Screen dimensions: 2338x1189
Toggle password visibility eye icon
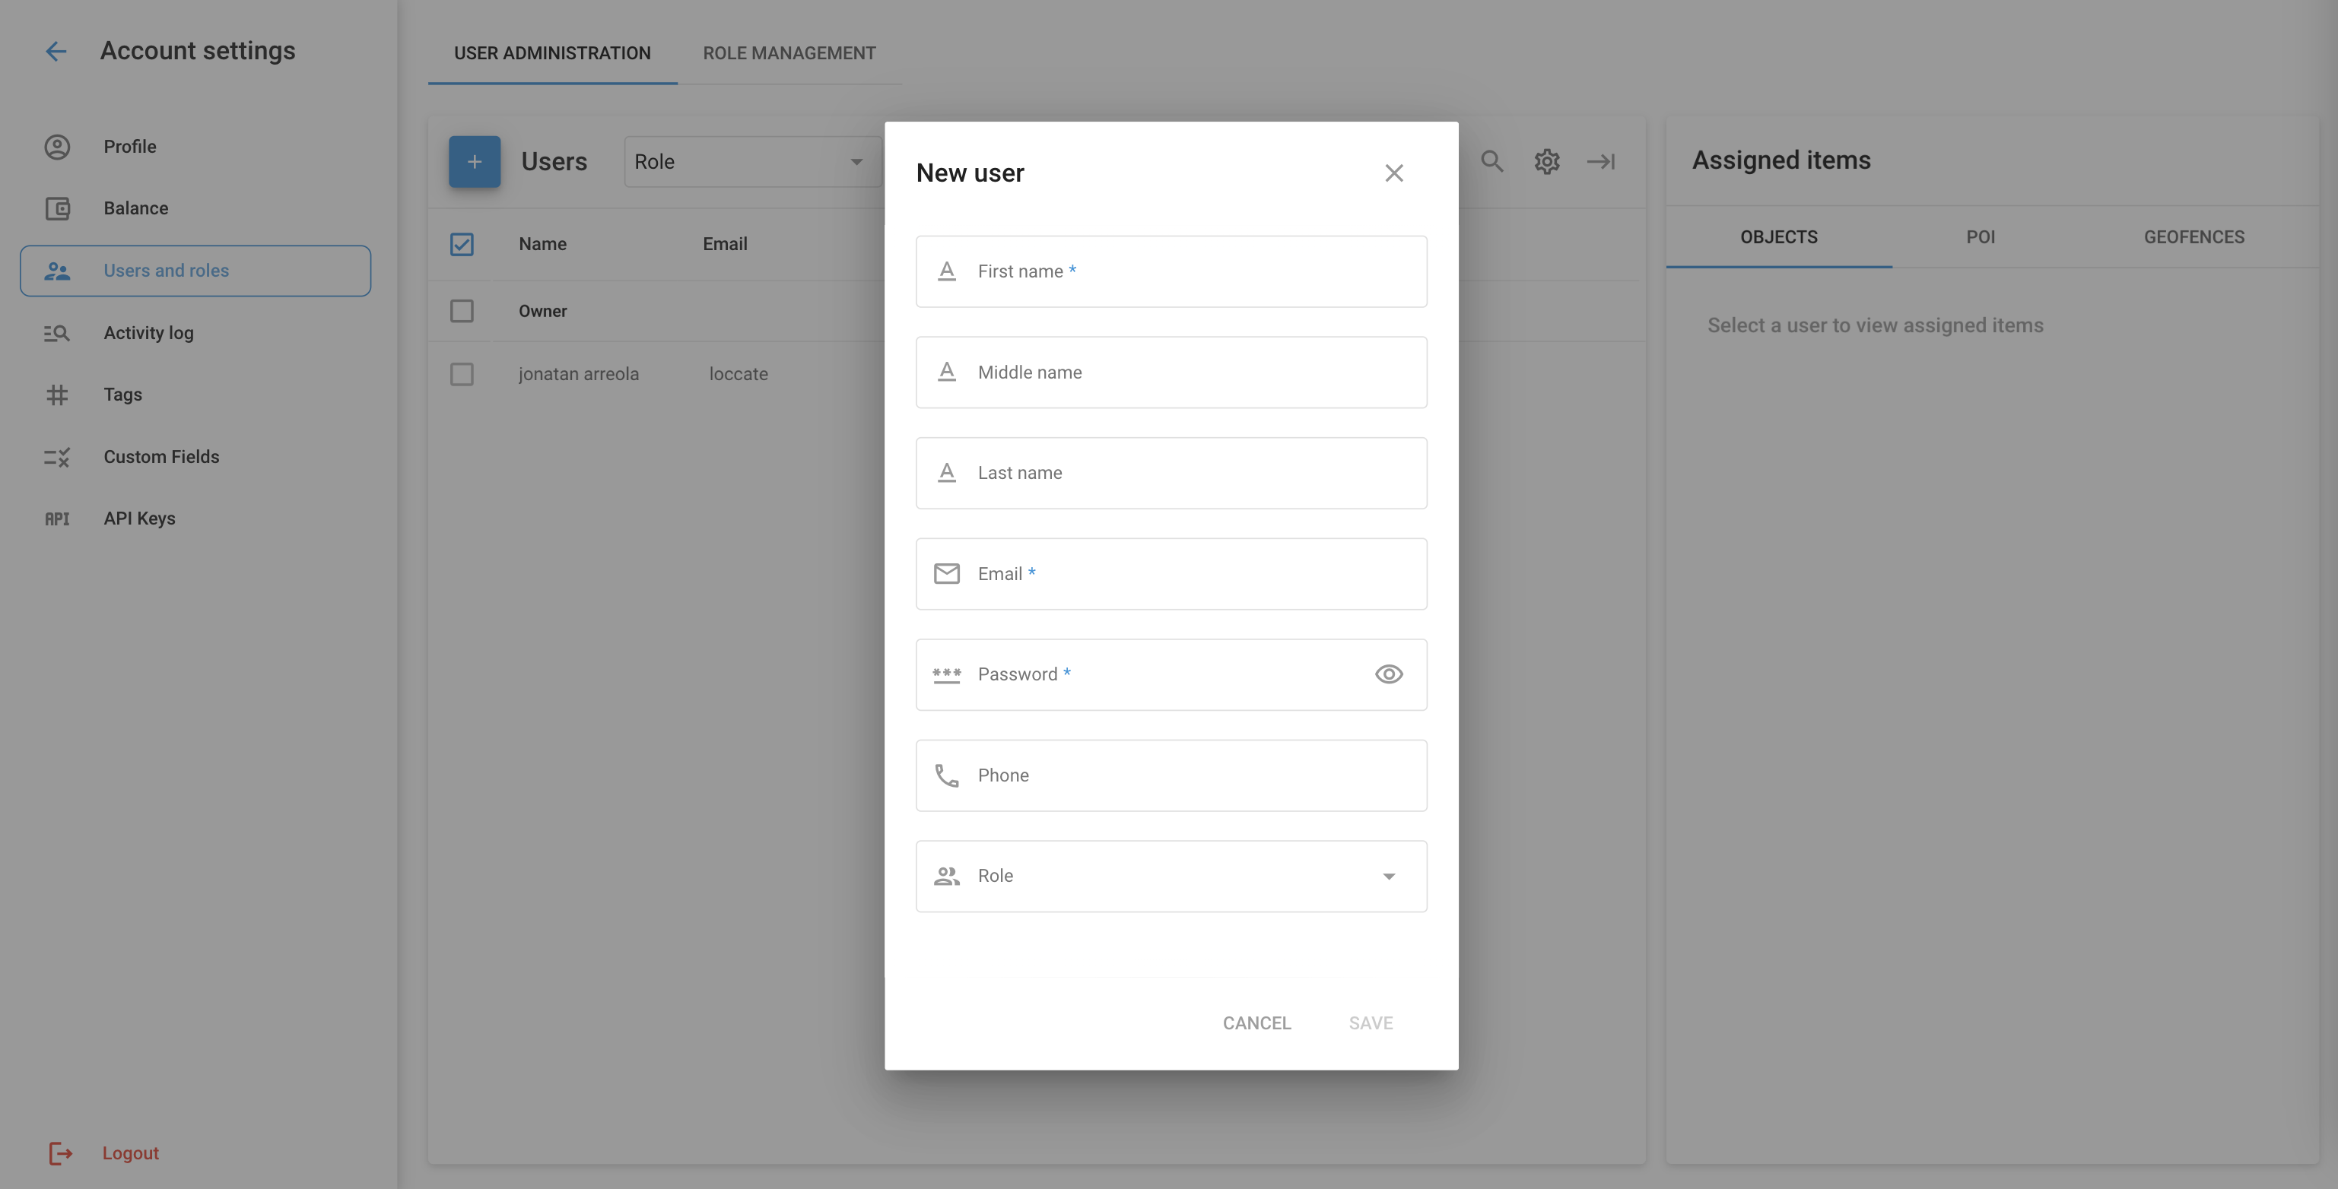click(x=1389, y=675)
